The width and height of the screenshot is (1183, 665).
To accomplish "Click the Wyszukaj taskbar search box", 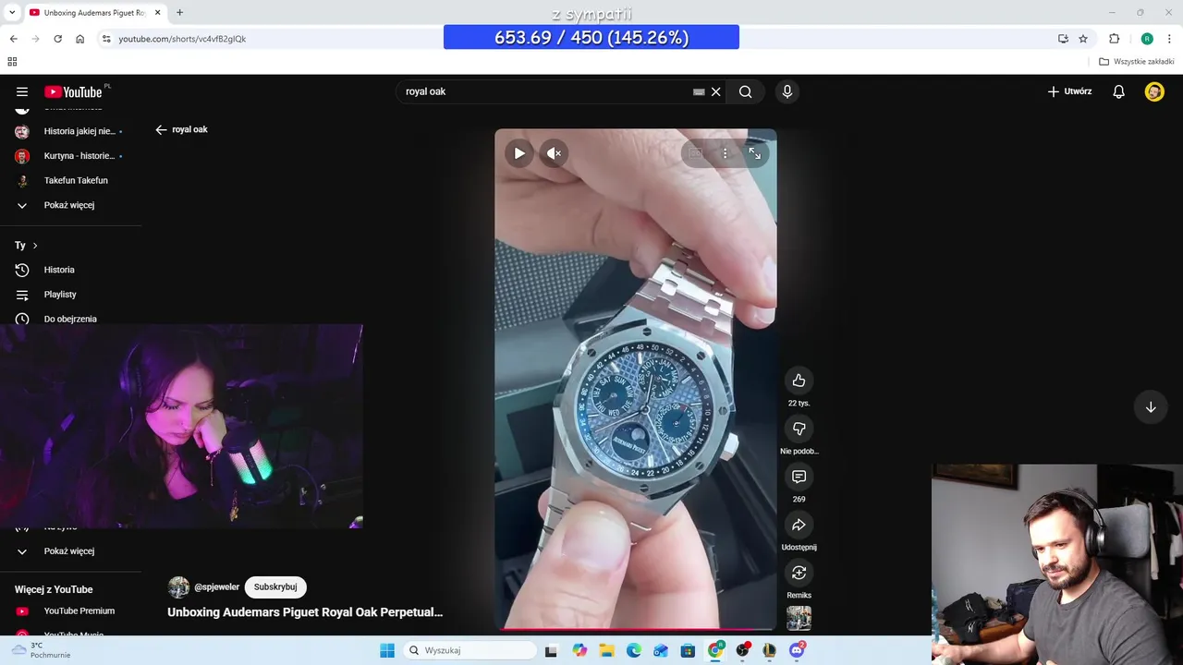I will [470, 650].
